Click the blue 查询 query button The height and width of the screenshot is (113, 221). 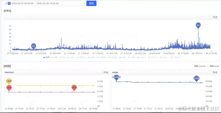(91, 3)
